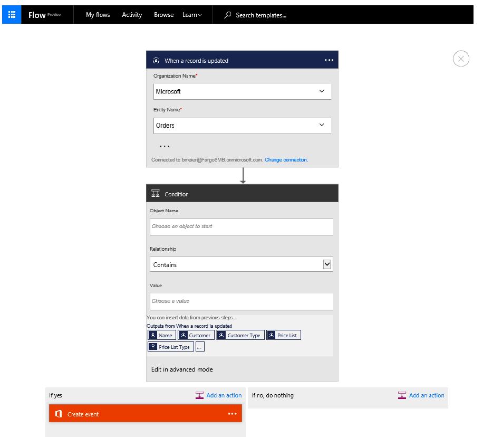Viewport: 483px width, 437px height.
Task: Click the 'When a record is updated' card header
Action: pyautogui.click(x=242, y=60)
